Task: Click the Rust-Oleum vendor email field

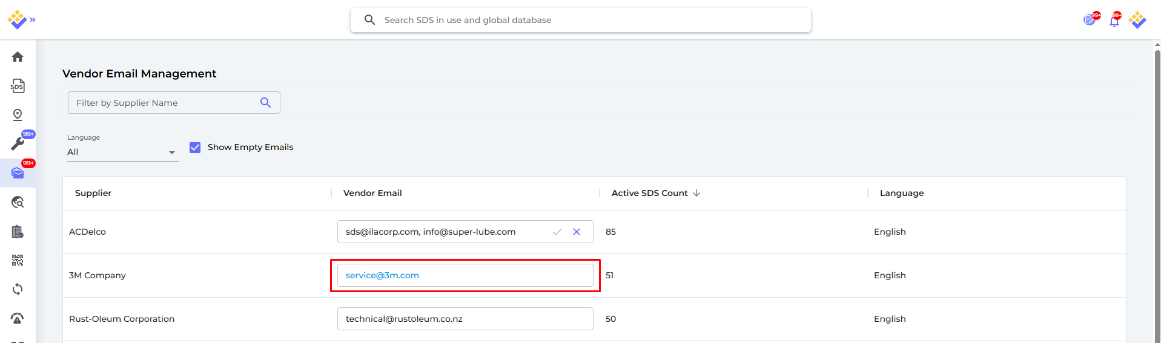Action: tap(465, 319)
